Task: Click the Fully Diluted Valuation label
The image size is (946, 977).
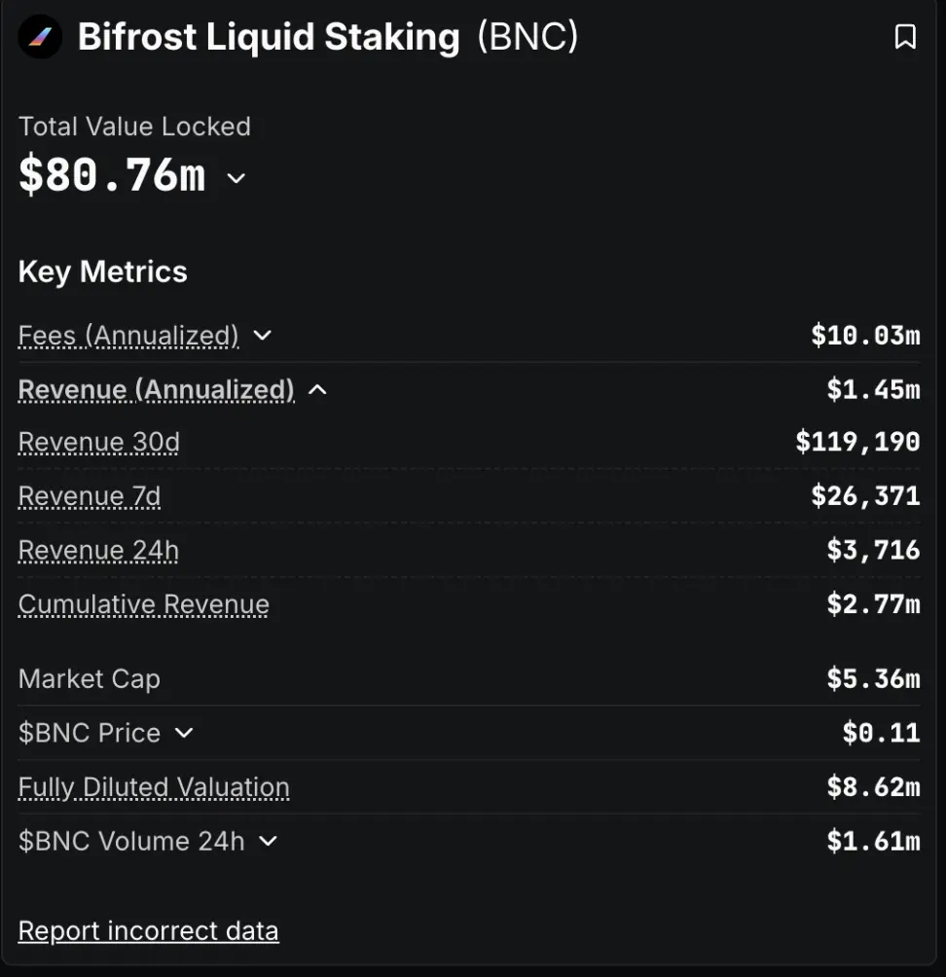Action: tap(154, 787)
